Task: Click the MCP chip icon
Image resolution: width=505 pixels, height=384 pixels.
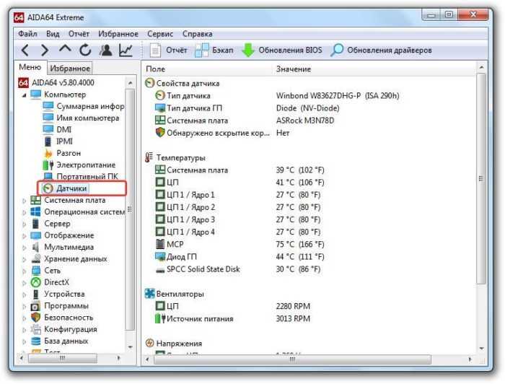Action: point(160,244)
